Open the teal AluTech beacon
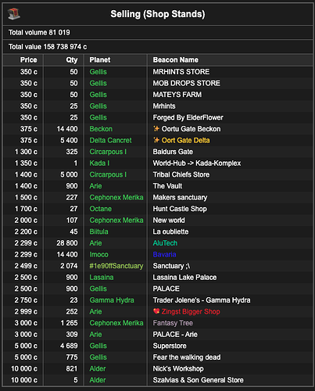315x391 pixels. pos(165,243)
